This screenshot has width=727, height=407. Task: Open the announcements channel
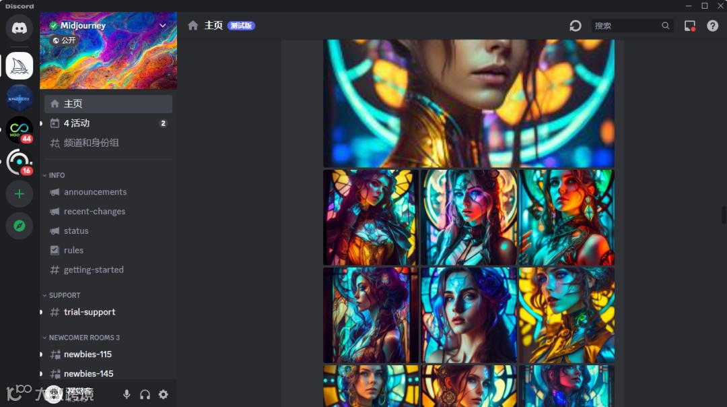[x=108, y=191]
